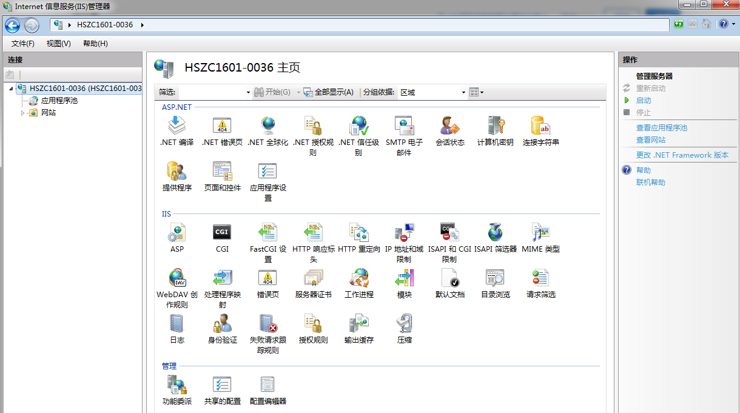Open the 提供程序 feature
The image size is (740, 413).
click(x=177, y=177)
